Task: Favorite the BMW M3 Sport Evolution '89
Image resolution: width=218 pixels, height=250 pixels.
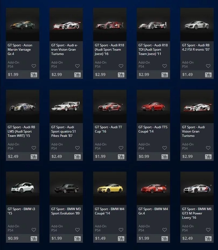Action: (x=78, y=230)
